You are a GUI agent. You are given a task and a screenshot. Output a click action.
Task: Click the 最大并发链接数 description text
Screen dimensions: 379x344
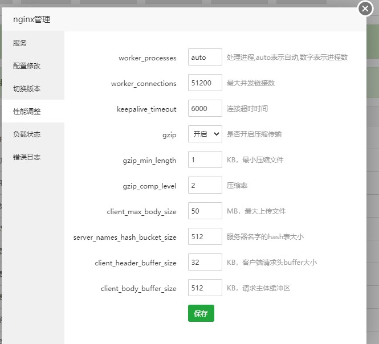coord(251,83)
